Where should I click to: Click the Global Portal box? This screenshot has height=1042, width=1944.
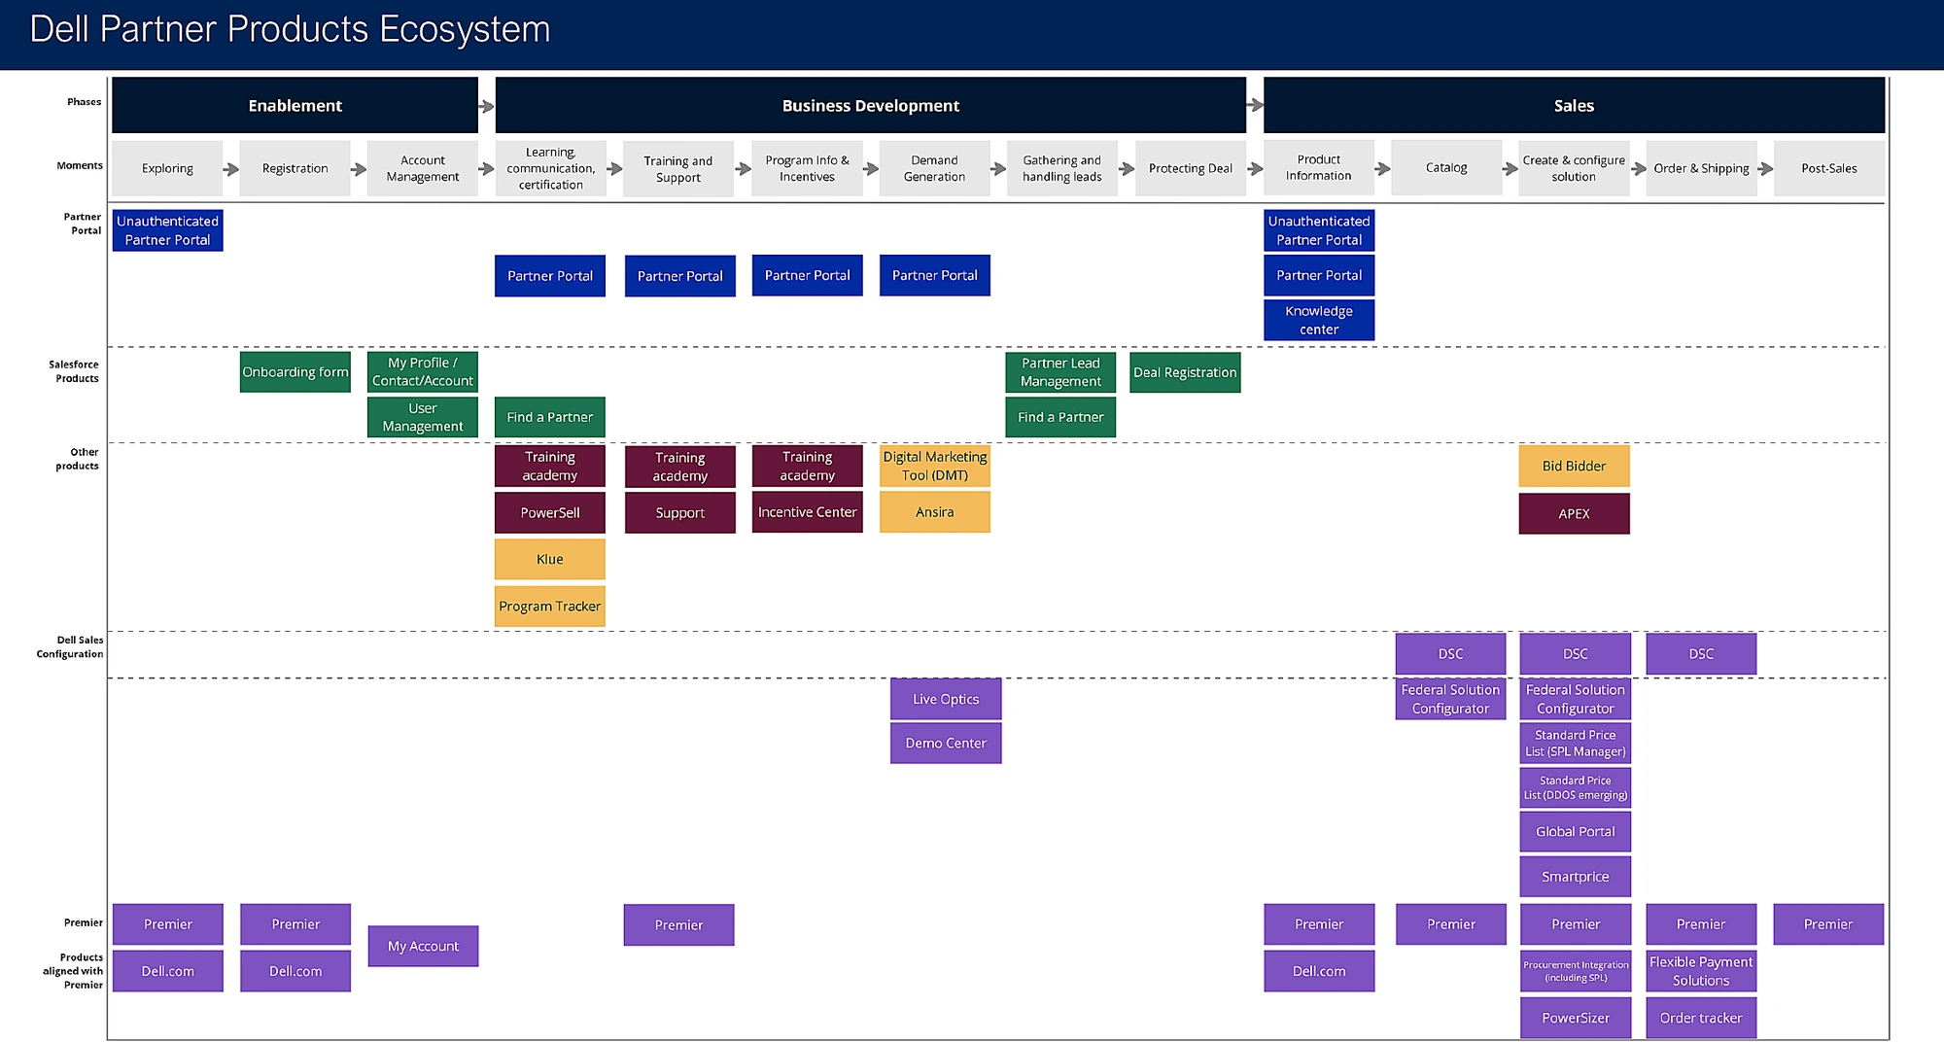(1576, 831)
